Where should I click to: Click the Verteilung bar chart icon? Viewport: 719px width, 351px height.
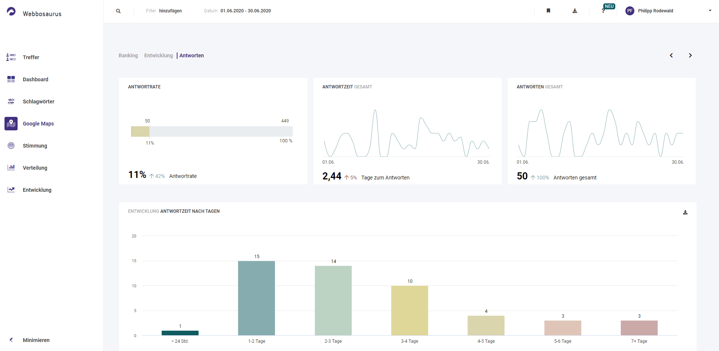tap(11, 168)
